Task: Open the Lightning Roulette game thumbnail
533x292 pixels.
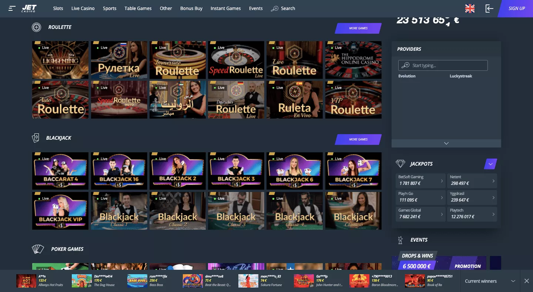Action: click(60, 60)
